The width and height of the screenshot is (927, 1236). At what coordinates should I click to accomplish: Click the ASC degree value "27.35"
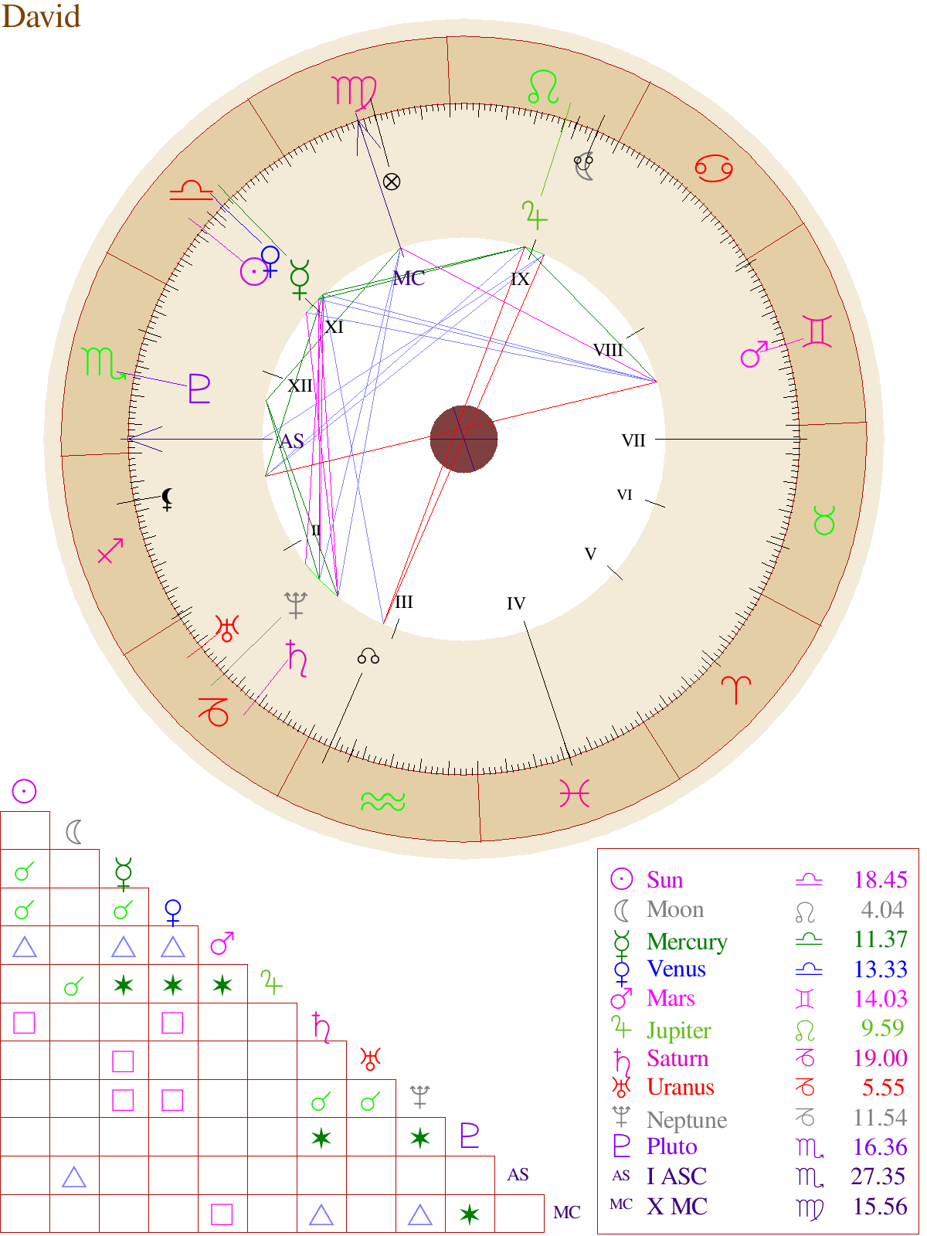878,1176
